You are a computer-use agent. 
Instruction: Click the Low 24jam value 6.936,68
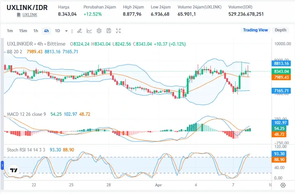pos(160,14)
